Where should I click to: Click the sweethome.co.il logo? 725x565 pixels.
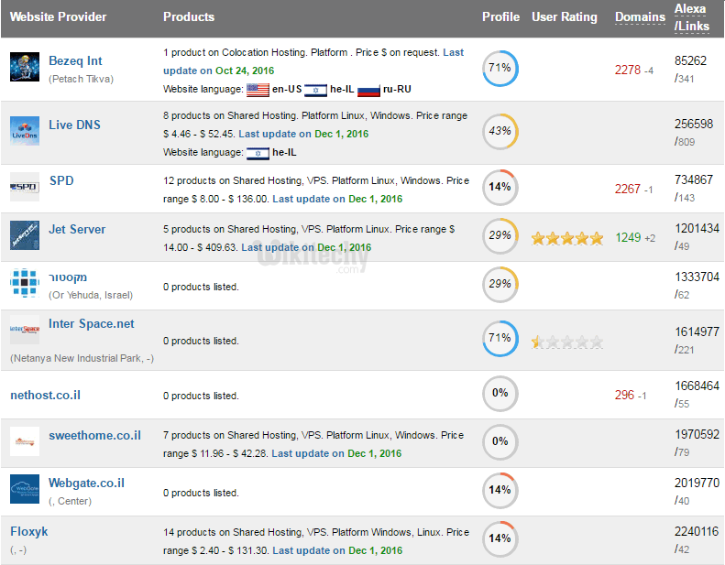(x=25, y=441)
